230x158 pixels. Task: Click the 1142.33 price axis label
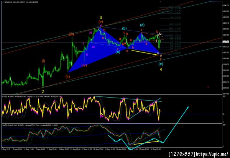[x=226, y=5]
